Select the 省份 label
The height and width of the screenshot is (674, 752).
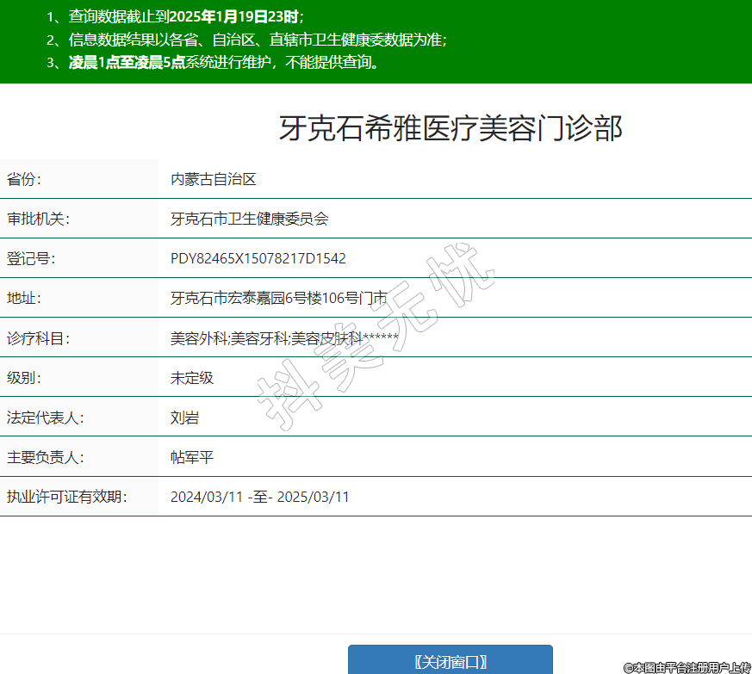[x=25, y=179]
